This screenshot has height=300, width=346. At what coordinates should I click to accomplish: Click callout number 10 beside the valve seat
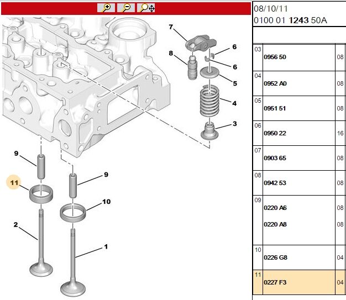107,203
